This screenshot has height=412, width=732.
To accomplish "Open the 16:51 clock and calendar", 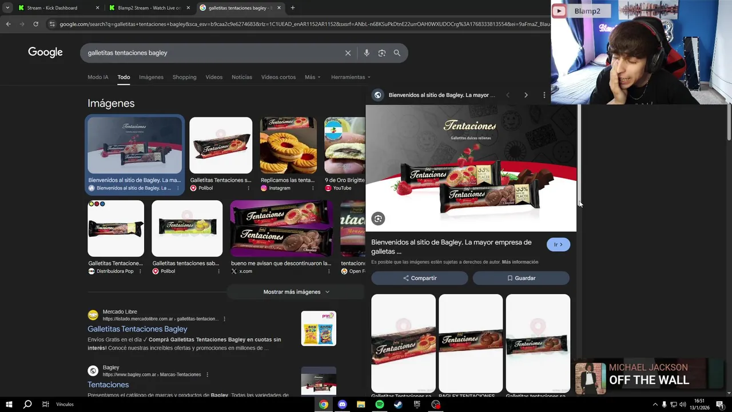I will (x=699, y=404).
